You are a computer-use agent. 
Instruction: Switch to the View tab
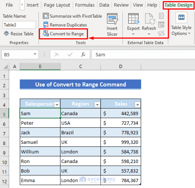point(138,5)
